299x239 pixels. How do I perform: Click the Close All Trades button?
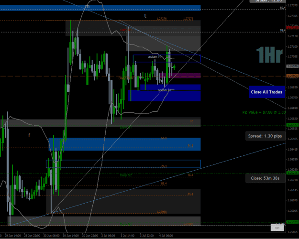pyautogui.click(x=266, y=92)
